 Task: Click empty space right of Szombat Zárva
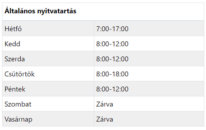[159, 104]
